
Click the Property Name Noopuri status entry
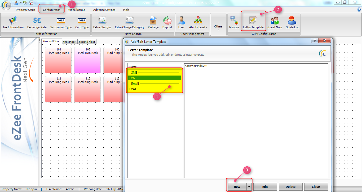click(x=19, y=189)
